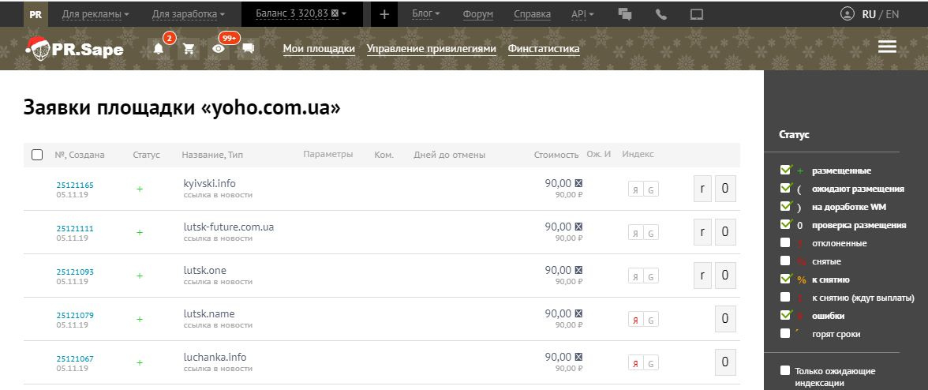Open 'Управление привилегиями' menu item
928x390 pixels.
[432, 48]
